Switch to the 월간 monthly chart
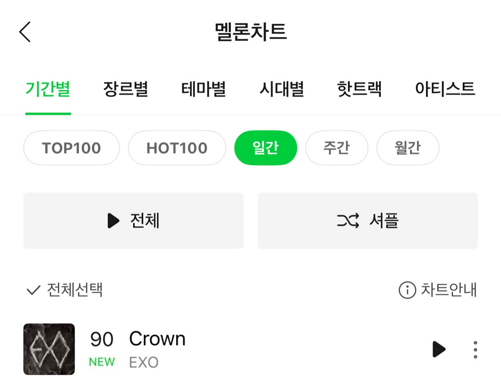The height and width of the screenshot is (389, 501). point(407,148)
